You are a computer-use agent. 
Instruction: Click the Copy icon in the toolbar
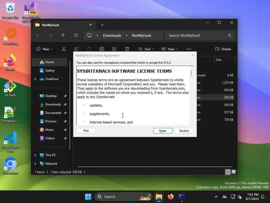click(x=76, y=49)
